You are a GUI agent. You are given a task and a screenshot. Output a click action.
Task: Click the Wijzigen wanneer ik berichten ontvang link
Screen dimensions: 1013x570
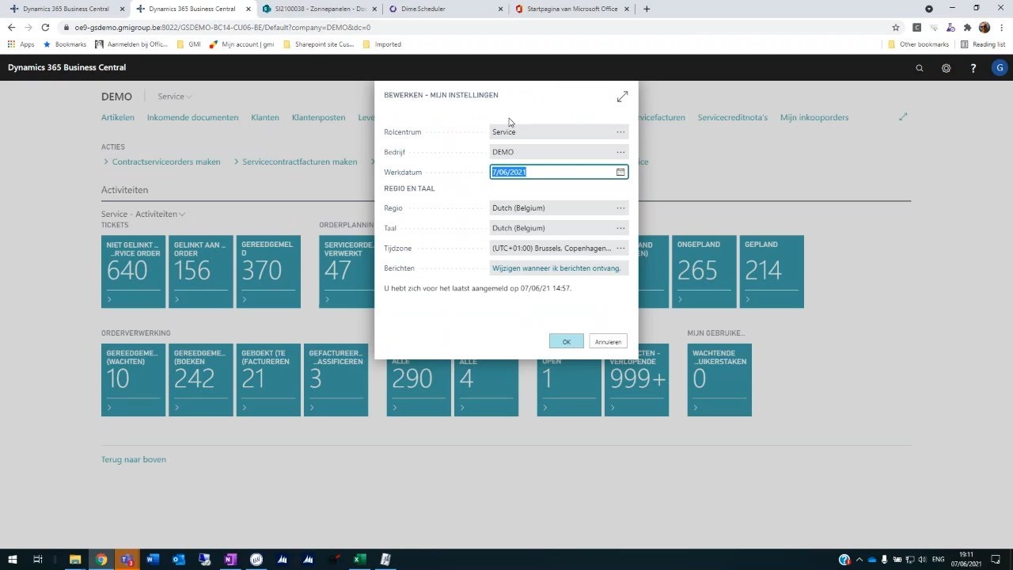click(556, 268)
